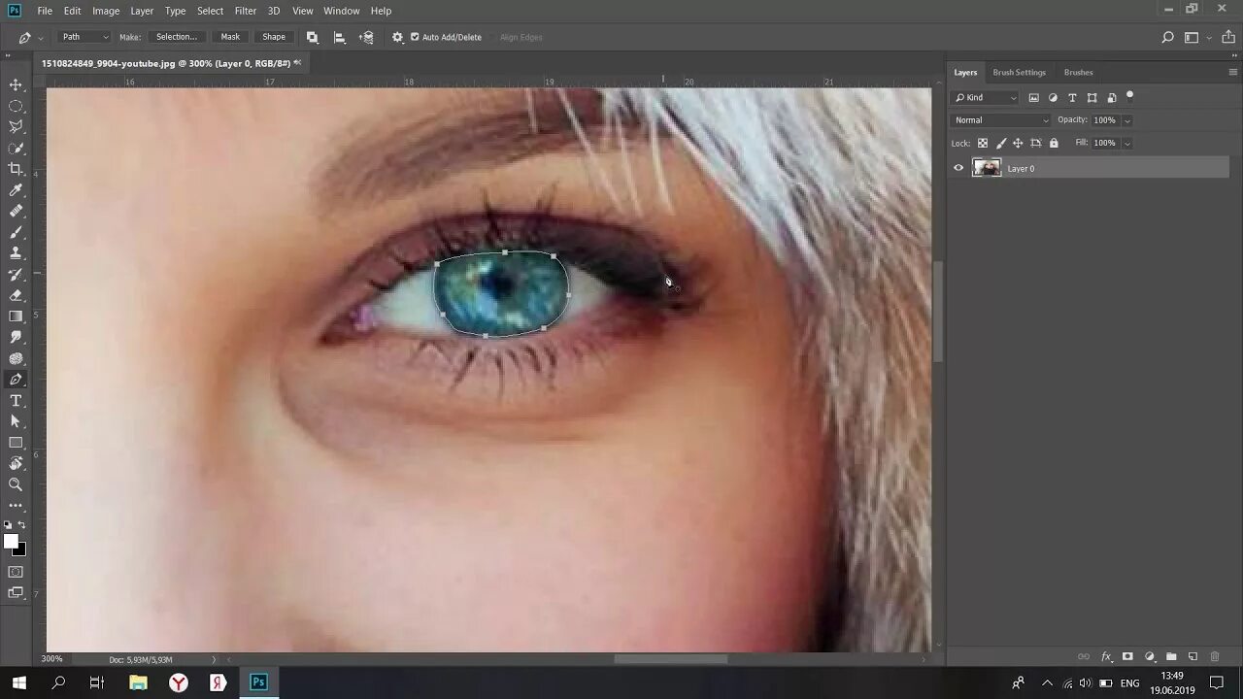
Task: Toggle the Auto Add/Delete checkbox
Action: tap(415, 37)
